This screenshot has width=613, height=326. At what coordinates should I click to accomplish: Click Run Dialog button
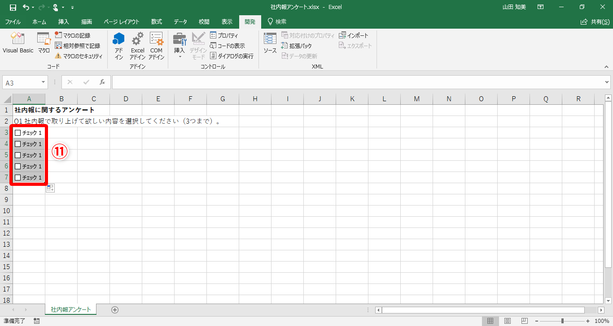232,56
